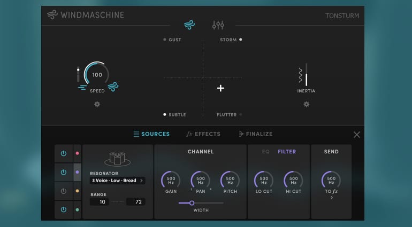
Task: Click the Lo Cut knob
Action: (264, 181)
